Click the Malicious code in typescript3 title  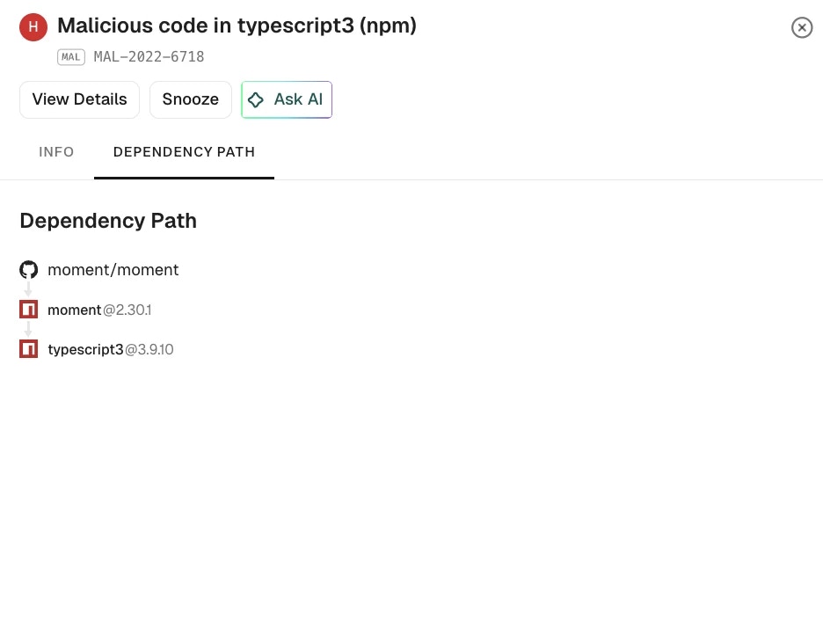click(237, 26)
